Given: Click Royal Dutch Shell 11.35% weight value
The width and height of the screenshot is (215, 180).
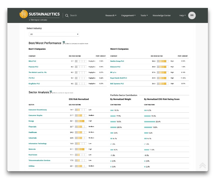Looking at the screenshot, I should [183, 78].
